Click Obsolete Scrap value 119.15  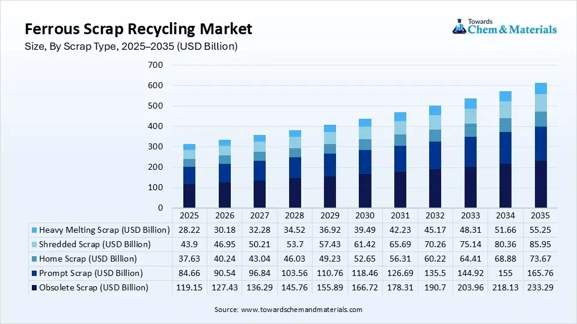pos(189,287)
